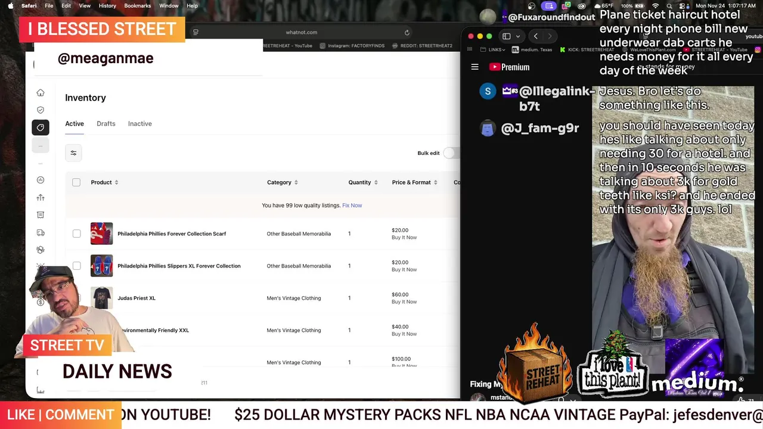Expand the LINKS bookmarks folder

pyautogui.click(x=494, y=49)
